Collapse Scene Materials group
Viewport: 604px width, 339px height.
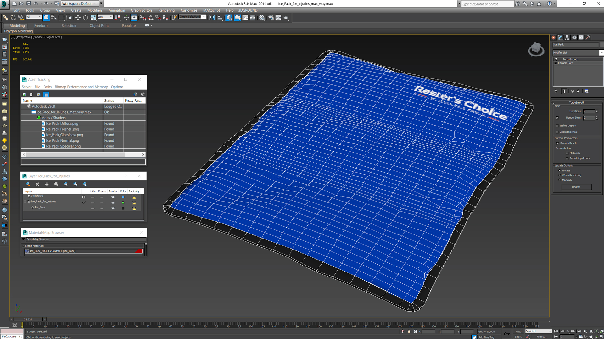pyautogui.click(x=23, y=246)
